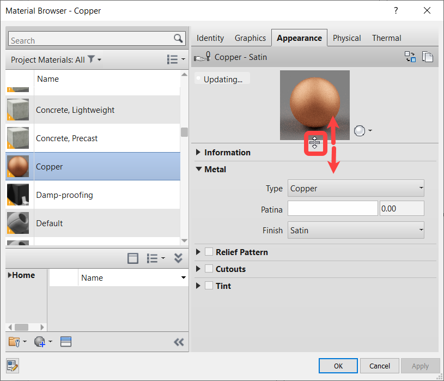Close the Material Browser dialog
The width and height of the screenshot is (444, 381).
427,11
